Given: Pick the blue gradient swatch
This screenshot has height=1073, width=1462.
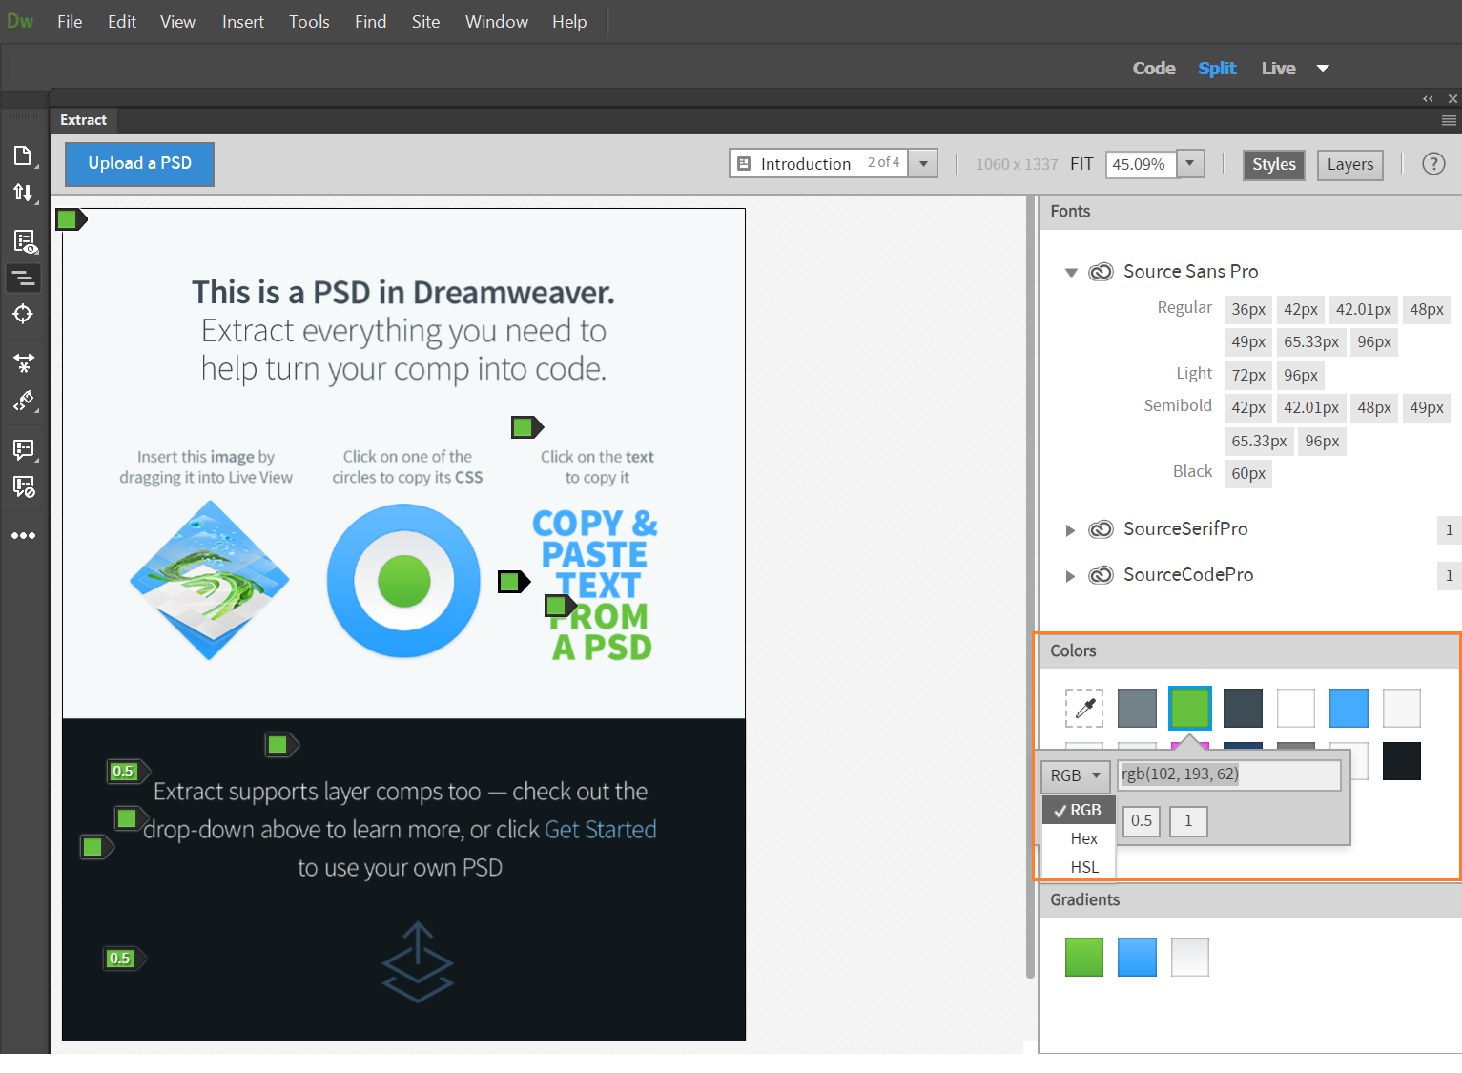Looking at the screenshot, I should pyautogui.click(x=1137, y=957).
